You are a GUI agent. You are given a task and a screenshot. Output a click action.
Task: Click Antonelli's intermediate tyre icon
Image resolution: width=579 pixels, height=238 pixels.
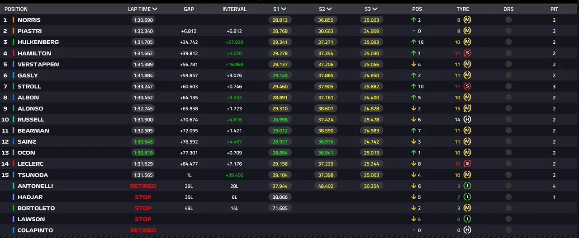pos(467,186)
